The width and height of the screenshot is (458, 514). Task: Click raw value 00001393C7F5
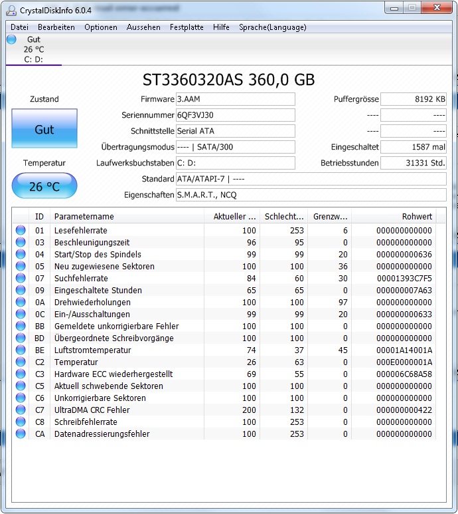(x=404, y=279)
